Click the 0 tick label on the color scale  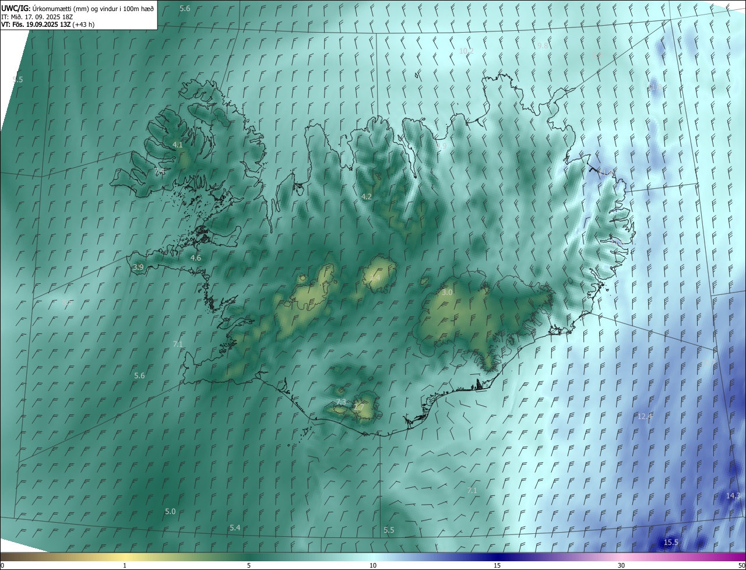coord(2,565)
